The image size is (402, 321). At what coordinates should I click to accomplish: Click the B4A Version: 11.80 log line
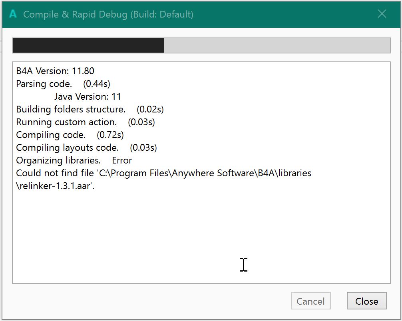55,71
